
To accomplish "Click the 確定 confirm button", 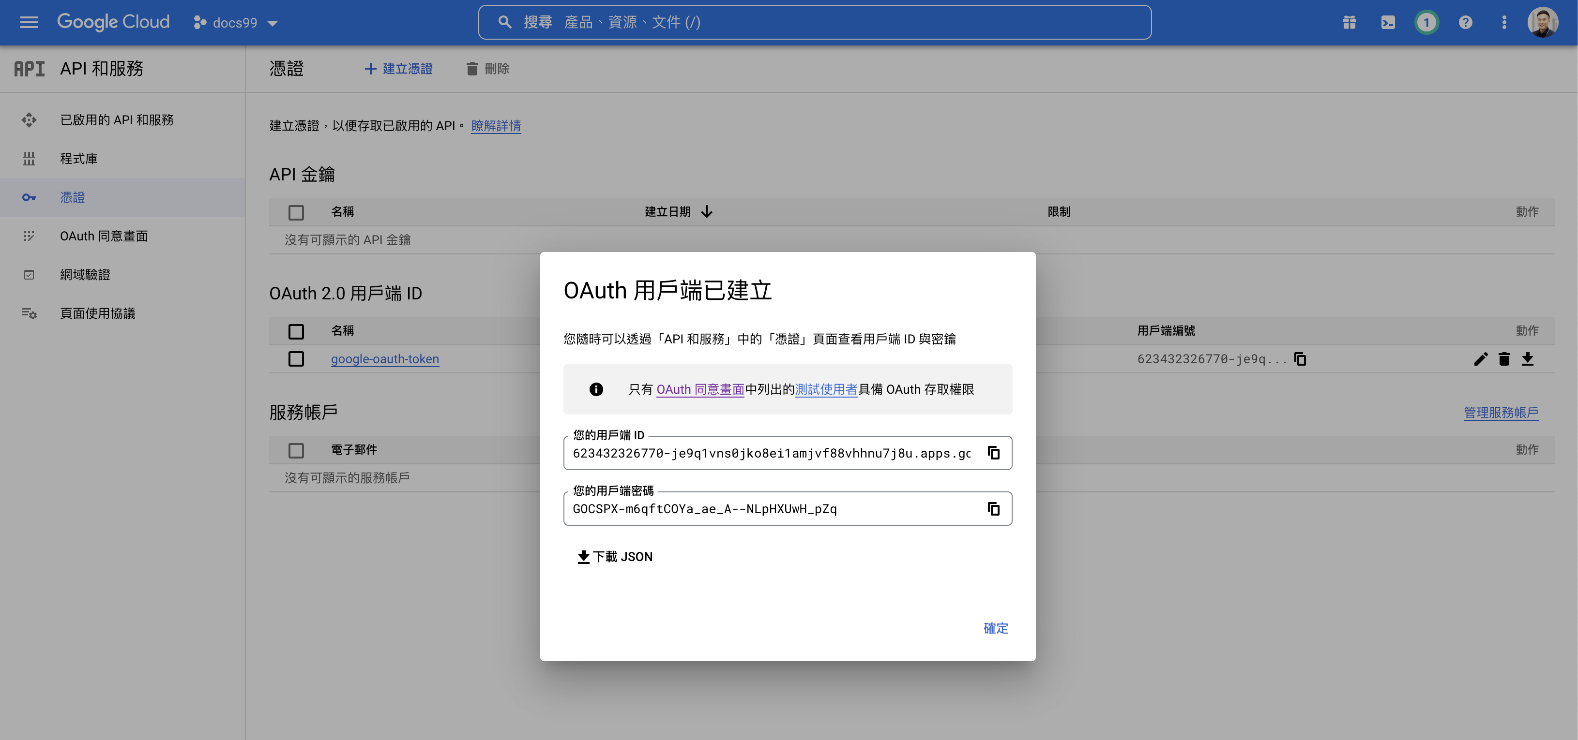I will [x=995, y=628].
